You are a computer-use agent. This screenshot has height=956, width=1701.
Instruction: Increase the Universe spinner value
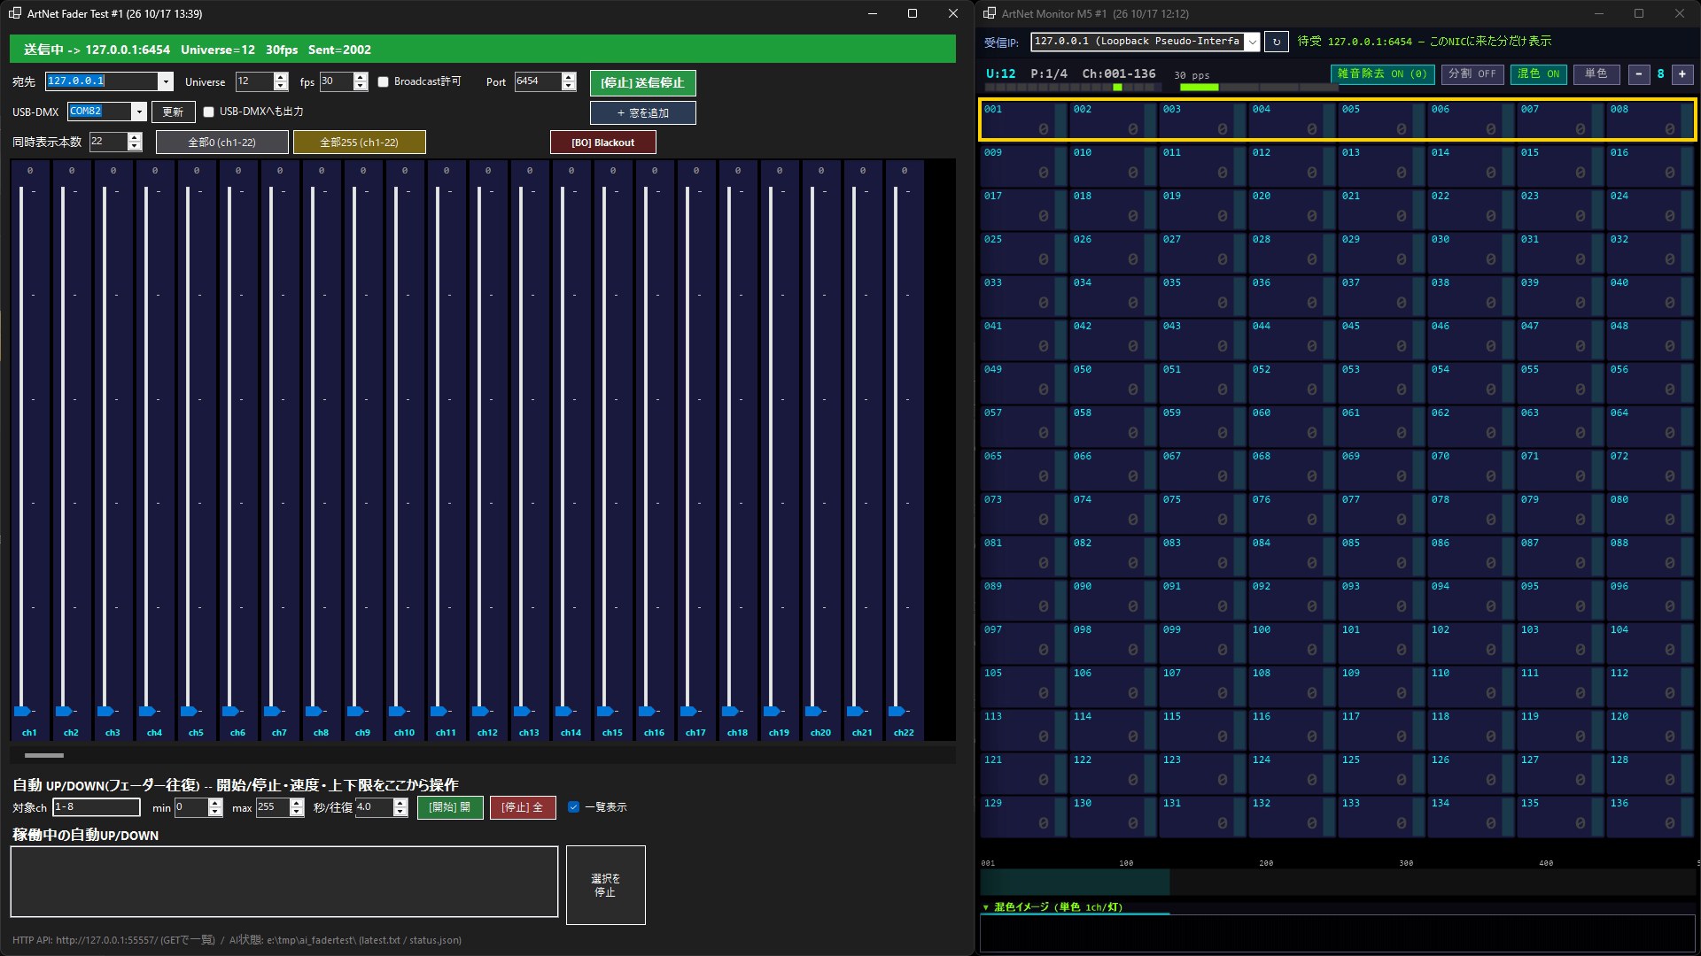[x=281, y=77]
